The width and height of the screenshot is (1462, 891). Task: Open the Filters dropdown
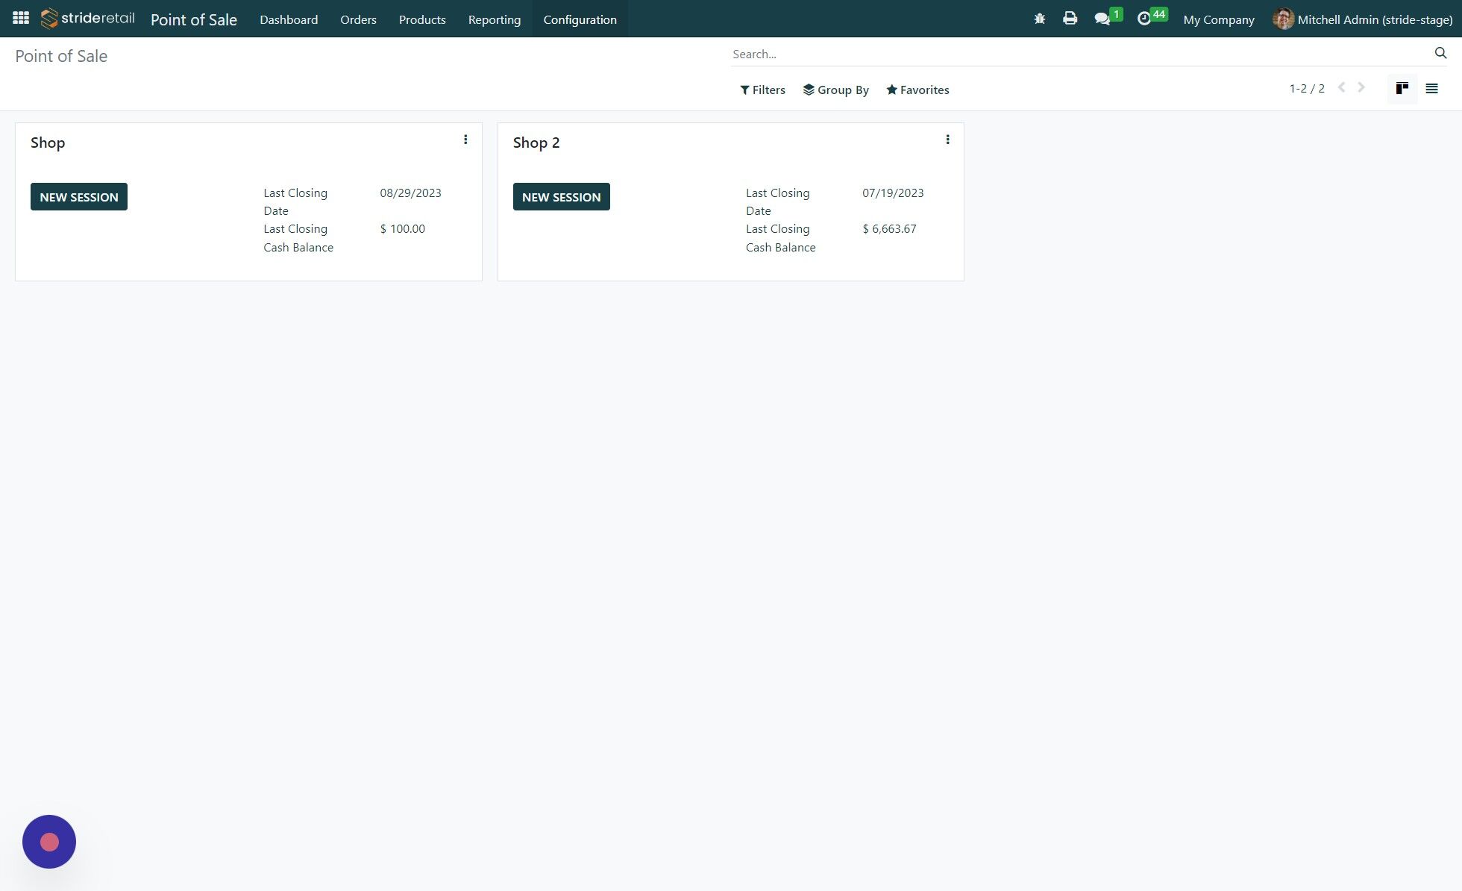click(762, 90)
